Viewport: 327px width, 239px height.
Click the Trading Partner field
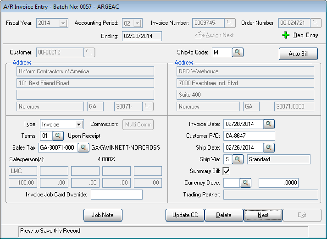coord(271,195)
